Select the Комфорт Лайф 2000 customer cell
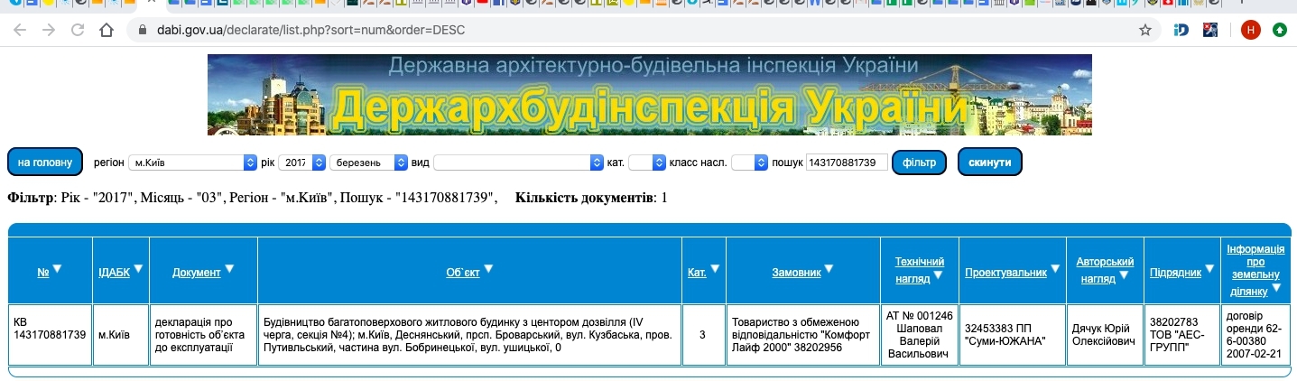 coord(801,334)
